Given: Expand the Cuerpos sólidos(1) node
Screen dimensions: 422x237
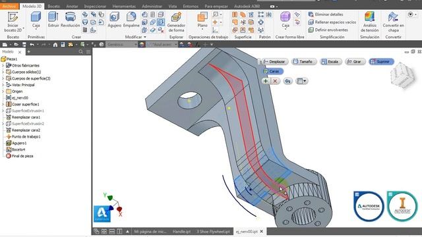Looking at the screenshot, I should click(x=3, y=72).
